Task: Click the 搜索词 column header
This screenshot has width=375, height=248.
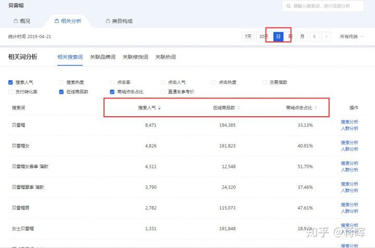Action: pos(18,108)
